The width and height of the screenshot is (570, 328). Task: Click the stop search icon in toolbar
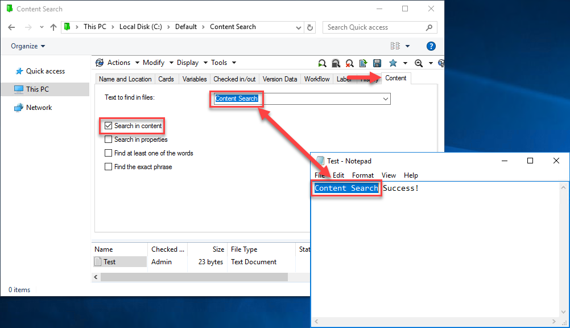(x=336, y=63)
